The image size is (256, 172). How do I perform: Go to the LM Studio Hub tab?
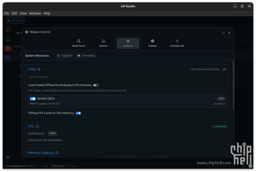click(x=177, y=43)
